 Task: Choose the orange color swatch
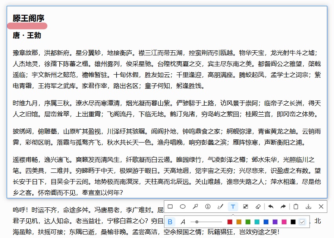pos(239,222)
